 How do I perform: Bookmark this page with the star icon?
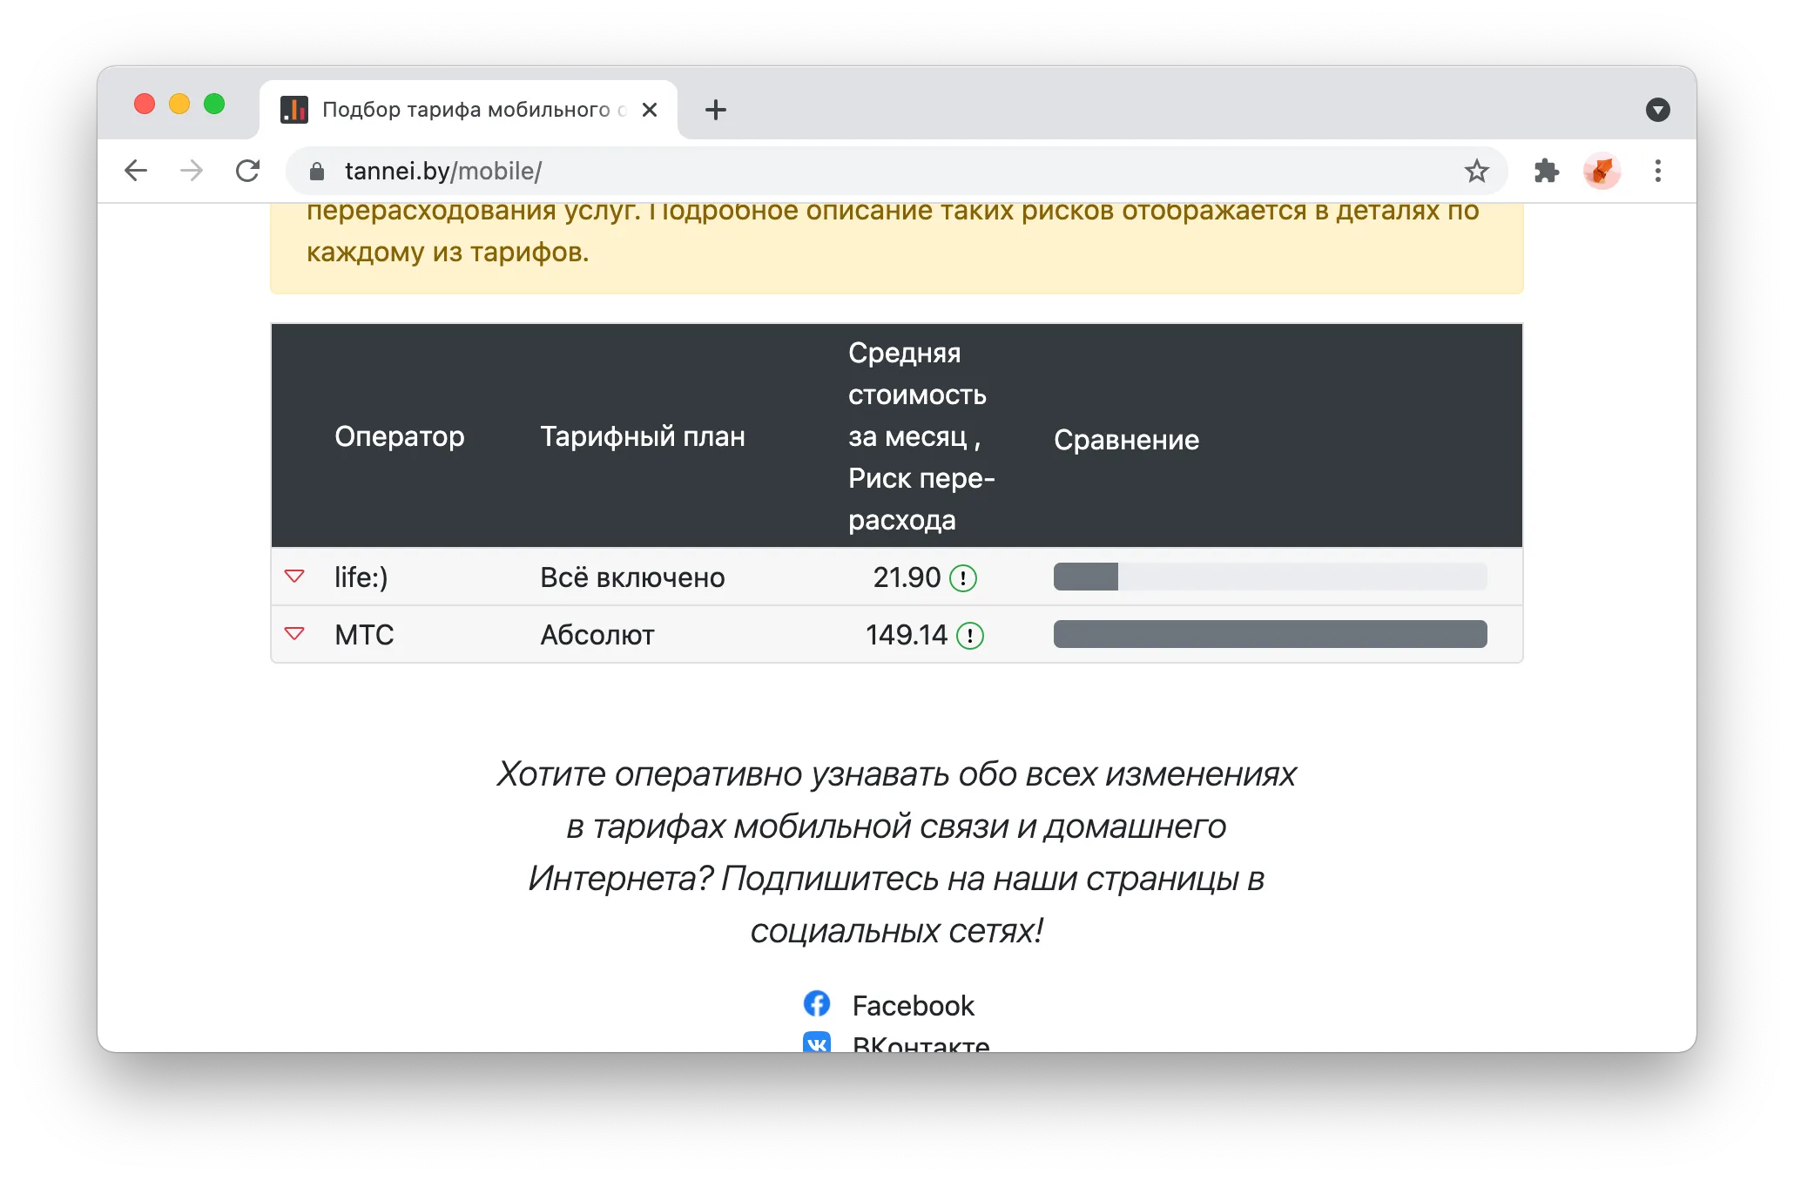click(x=1476, y=171)
